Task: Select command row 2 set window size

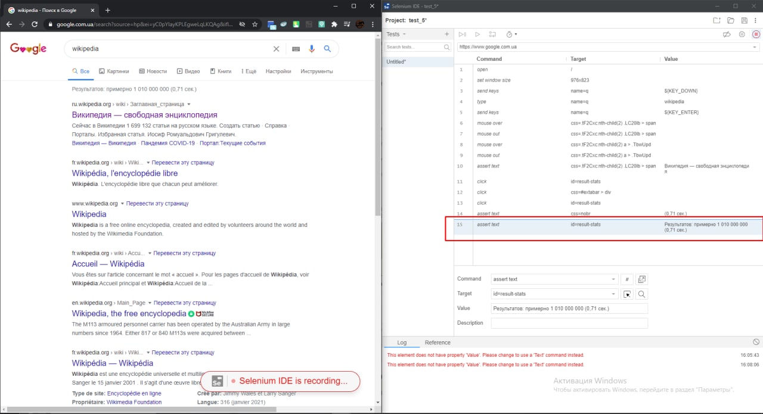Action: (x=608, y=80)
